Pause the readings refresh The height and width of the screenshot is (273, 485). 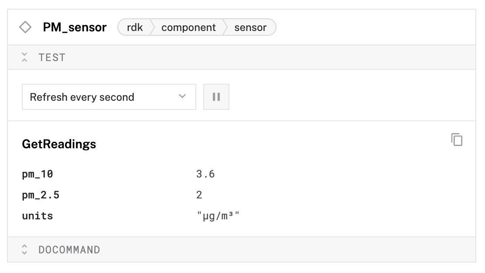tap(216, 97)
